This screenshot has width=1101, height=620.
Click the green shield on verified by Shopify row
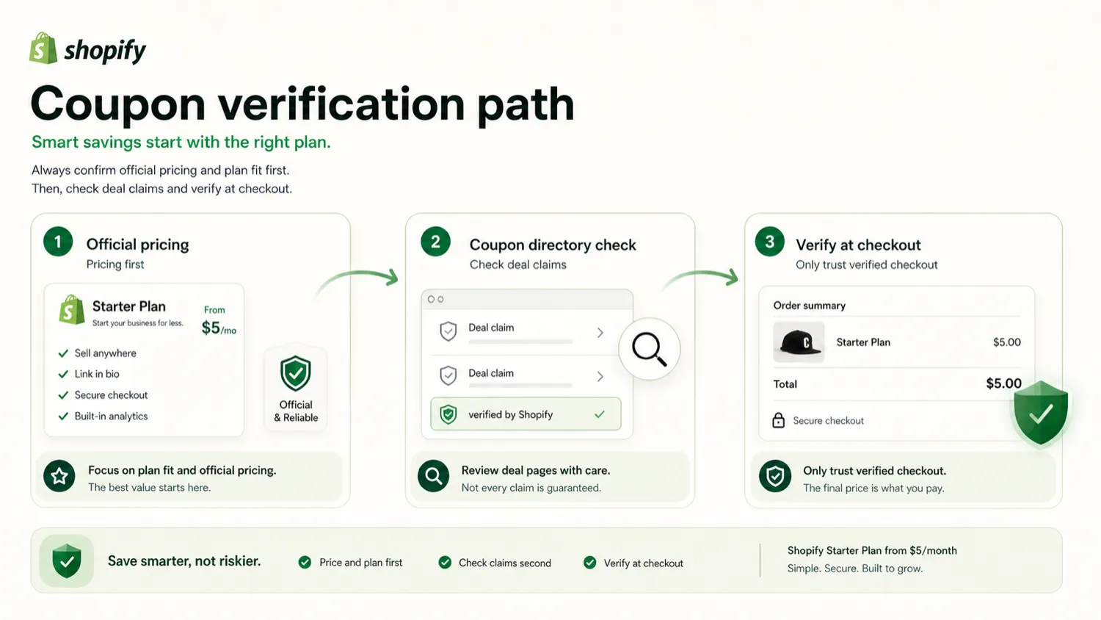[448, 415]
